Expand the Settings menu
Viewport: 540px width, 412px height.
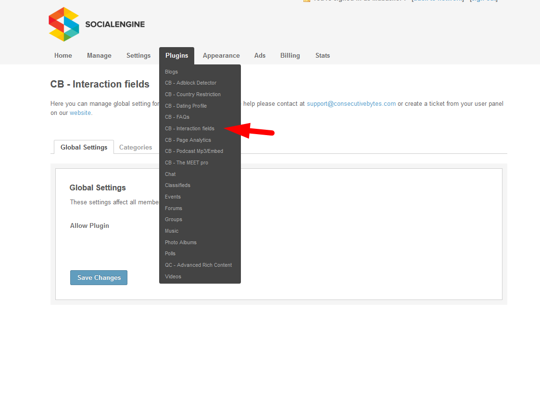[138, 56]
